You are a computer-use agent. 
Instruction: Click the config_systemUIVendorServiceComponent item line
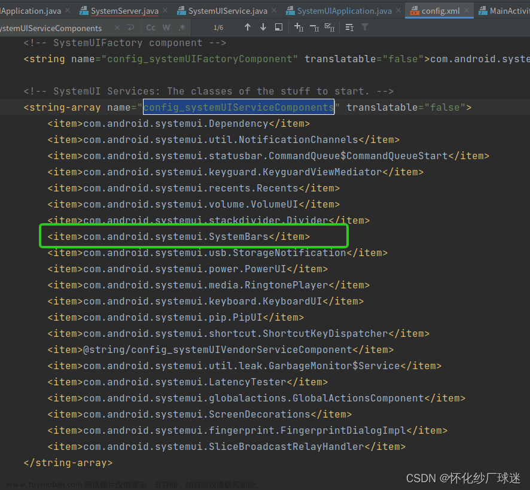220,349
